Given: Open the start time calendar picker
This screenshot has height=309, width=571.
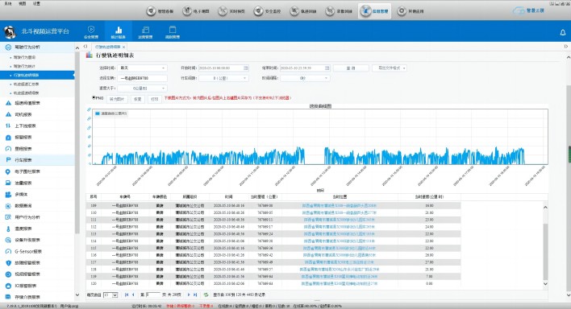Looking at the screenshot, I should click(x=246, y=68).
